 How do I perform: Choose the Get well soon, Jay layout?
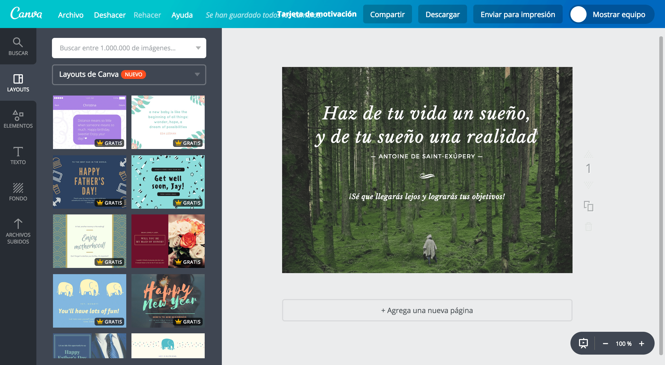(x=168, y=182)
